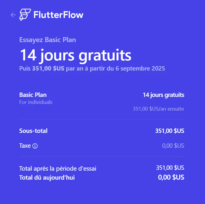Click the "Sous-total" label
This screenshot has height=204, width=205.
[33, 131]
